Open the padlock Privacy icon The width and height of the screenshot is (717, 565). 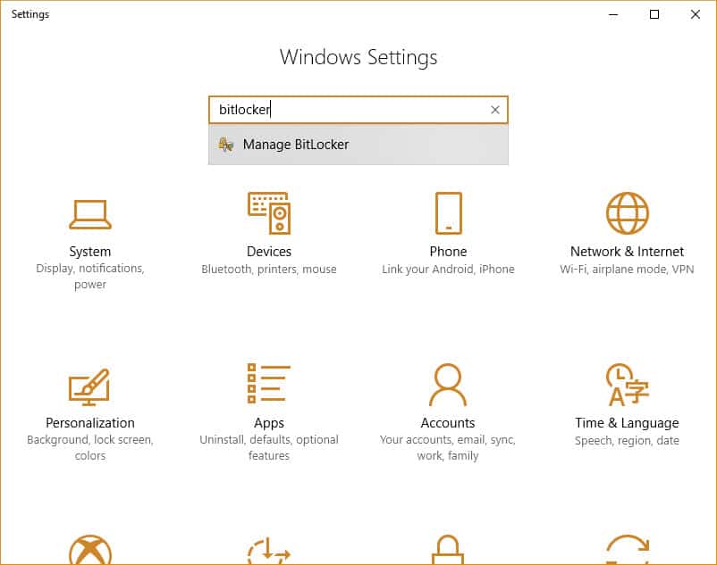click(x=448, y=550)
